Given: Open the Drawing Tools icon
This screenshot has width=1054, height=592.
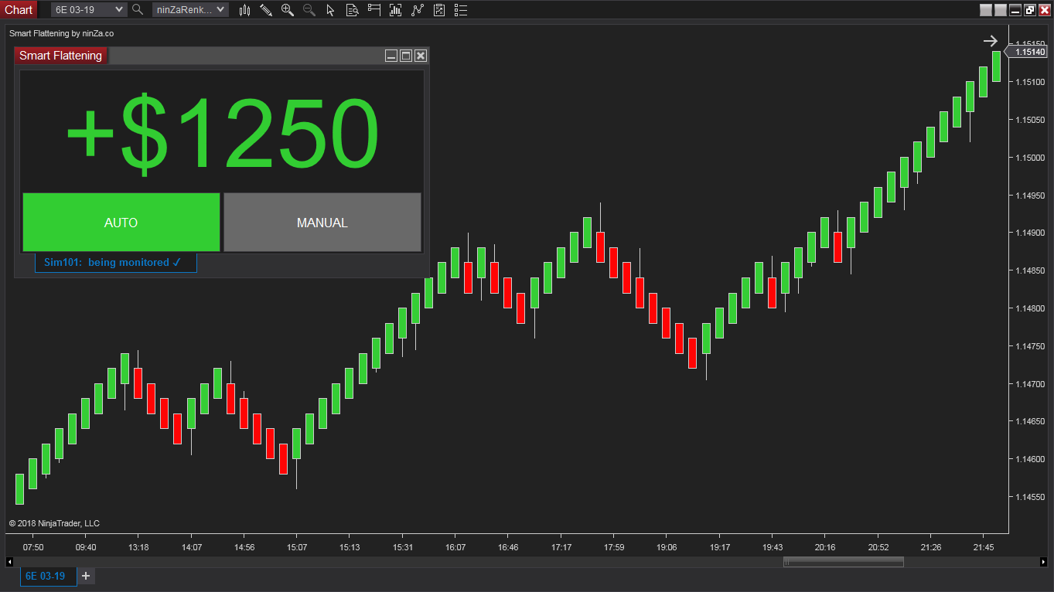Looking at the screenshot, I should click(266, 10).
